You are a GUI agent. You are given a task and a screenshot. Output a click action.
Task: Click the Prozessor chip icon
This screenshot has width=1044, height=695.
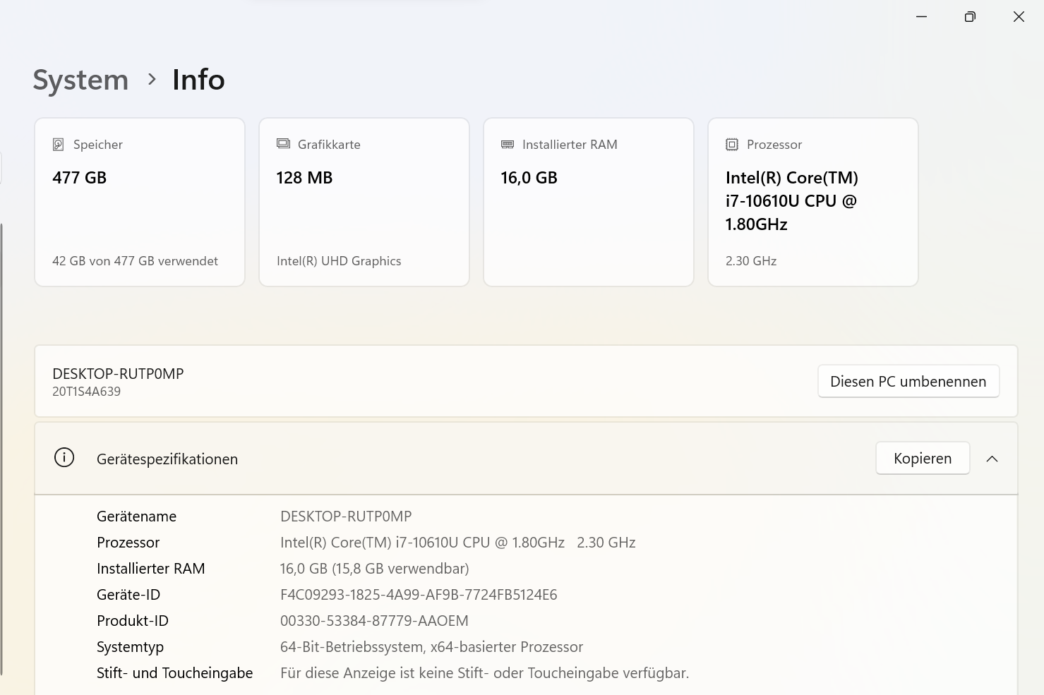click(732, 145)
